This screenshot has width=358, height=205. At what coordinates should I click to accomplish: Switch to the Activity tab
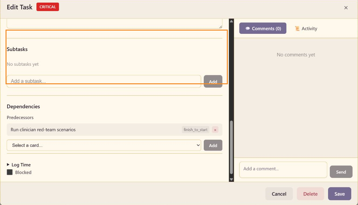tap(306, 29)
